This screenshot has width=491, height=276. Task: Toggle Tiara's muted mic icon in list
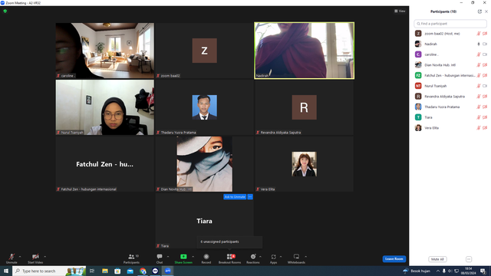479,117
